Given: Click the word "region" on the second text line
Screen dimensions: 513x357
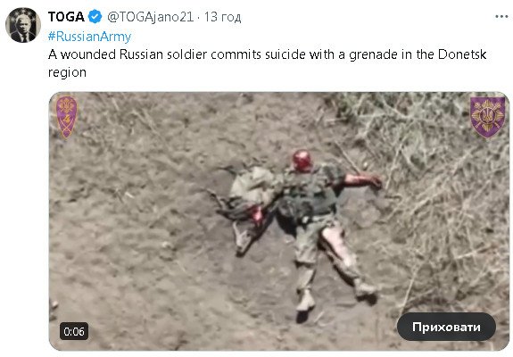Looking at the screenshot, I should pyautogui.click(x=67, y=72).
